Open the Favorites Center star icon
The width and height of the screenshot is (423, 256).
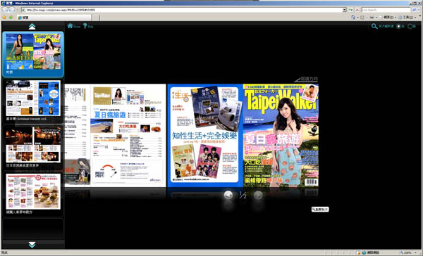pos(4,17)
